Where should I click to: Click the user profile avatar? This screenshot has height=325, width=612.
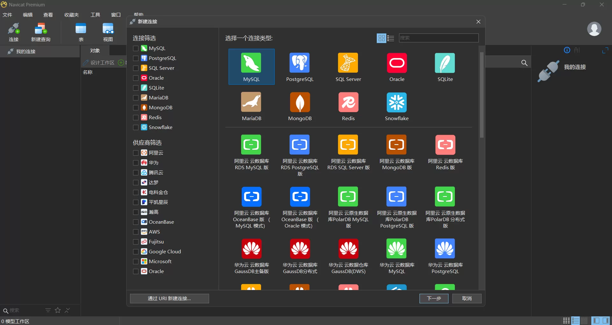pyautogui.click(x=594, y=29)
